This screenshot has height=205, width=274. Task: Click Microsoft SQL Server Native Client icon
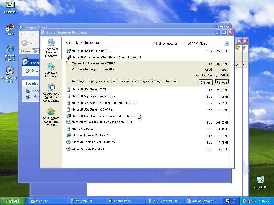(68, 96)
